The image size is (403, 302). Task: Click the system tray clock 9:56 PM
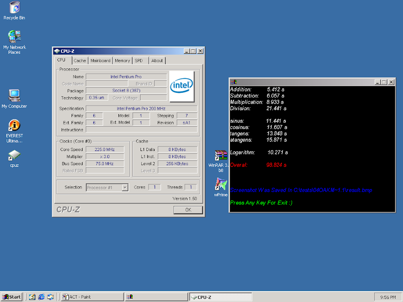[388, 297]
